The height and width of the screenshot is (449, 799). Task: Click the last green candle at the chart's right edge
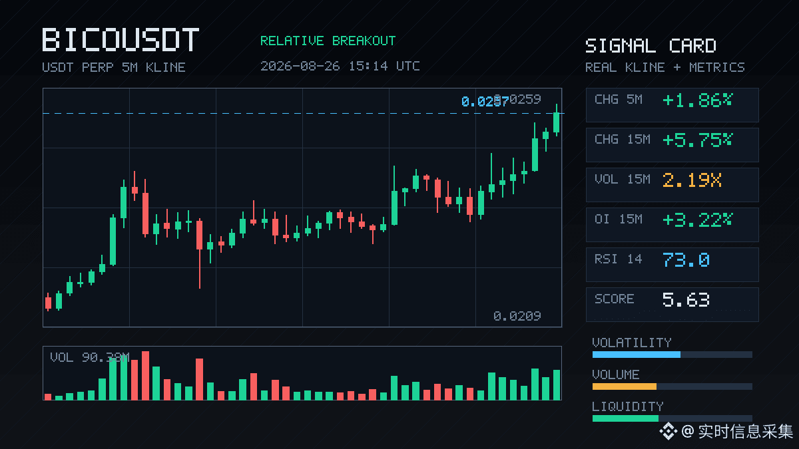[557, 121]
